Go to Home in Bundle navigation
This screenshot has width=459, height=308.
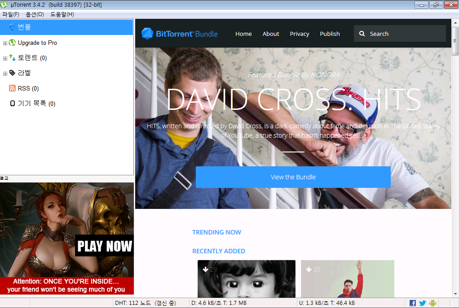[243, 34]
